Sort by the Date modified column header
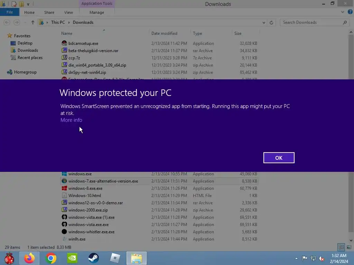This screenshot has height=265, width=354. [164, 33]
